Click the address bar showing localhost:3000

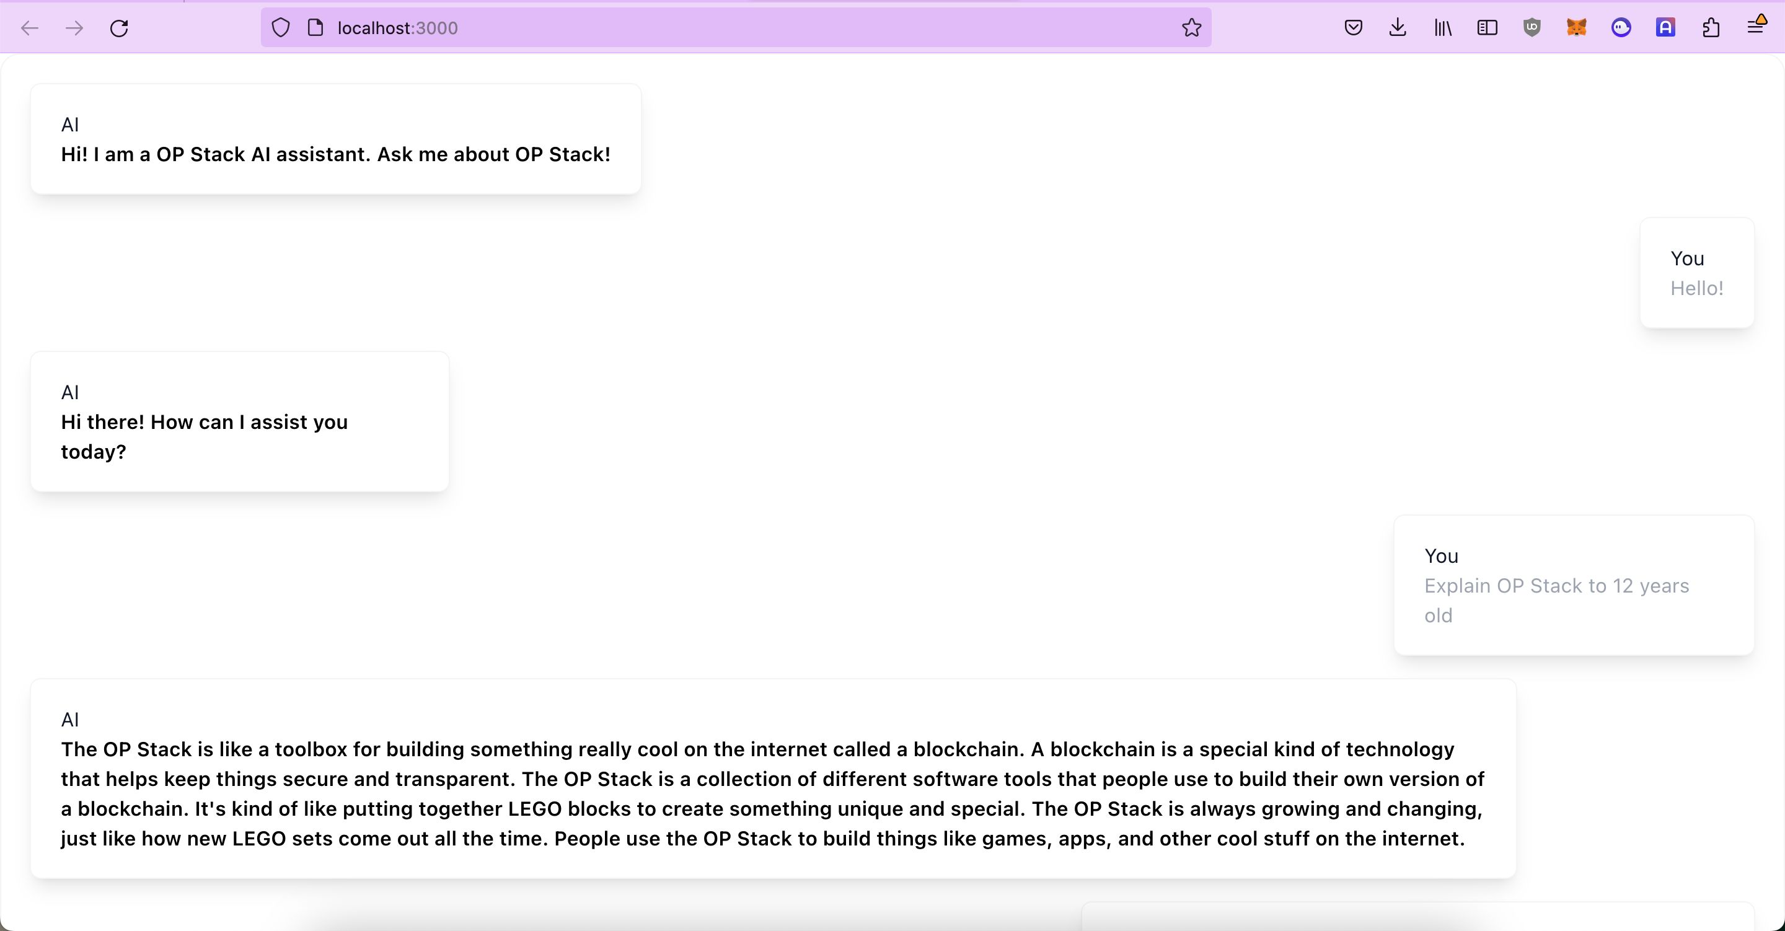(736, 27)
